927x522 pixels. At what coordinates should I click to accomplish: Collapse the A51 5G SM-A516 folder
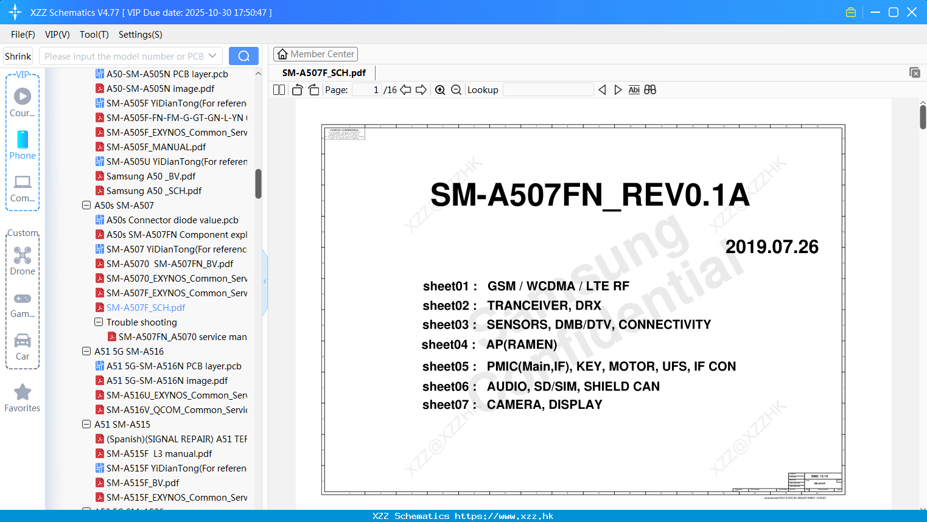pyautogui.click(x=86, y=352)
